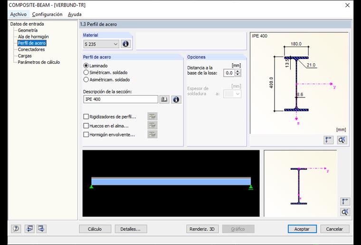
Task: Click zoom icon in lower section view
Action: 345,212
